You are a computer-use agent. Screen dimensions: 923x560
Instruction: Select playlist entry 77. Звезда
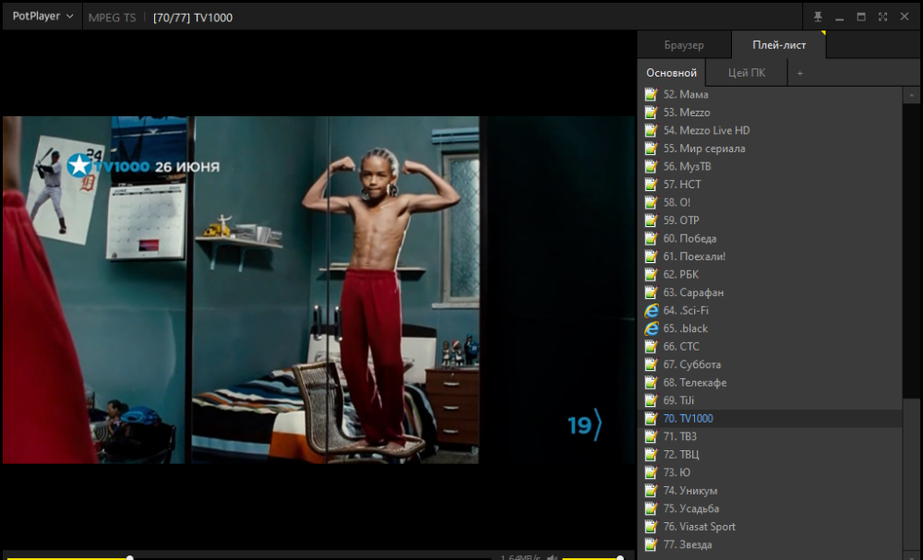point(770,544)
